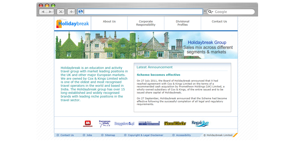Screen dimensions: 293x142
Task: Click the plus icon beside Sitemap
Action: tap(102, 135)
